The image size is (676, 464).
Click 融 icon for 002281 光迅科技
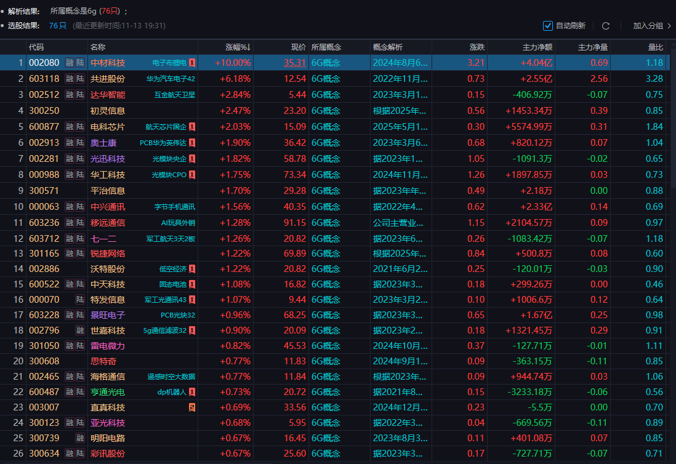point(70,159)
